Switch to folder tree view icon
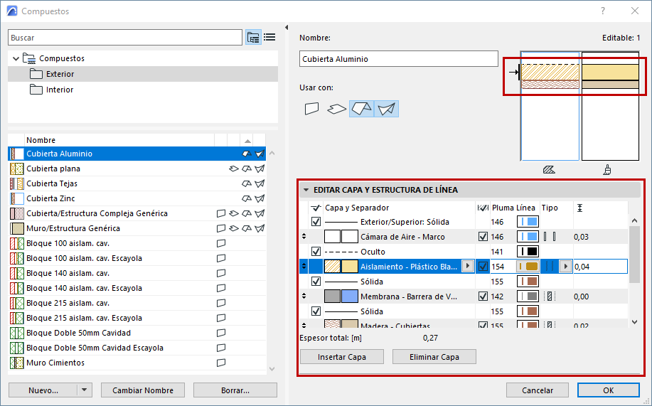 [253, 38]
